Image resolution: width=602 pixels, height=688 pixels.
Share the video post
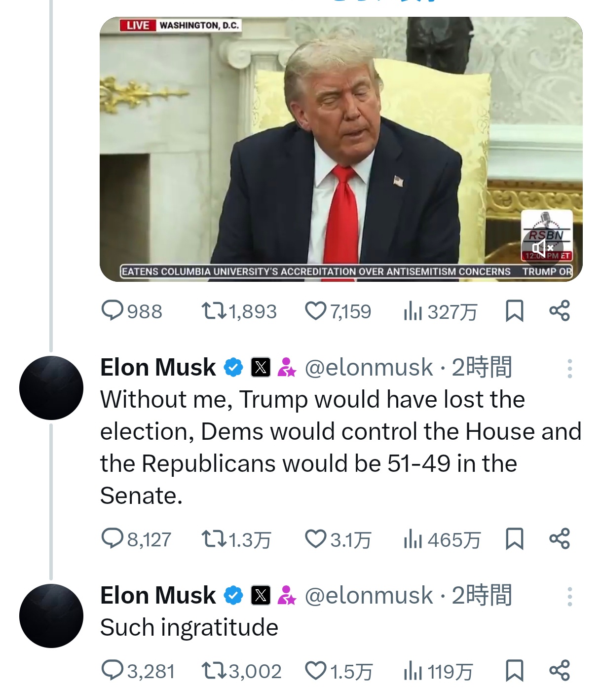(x=560, y=311)
